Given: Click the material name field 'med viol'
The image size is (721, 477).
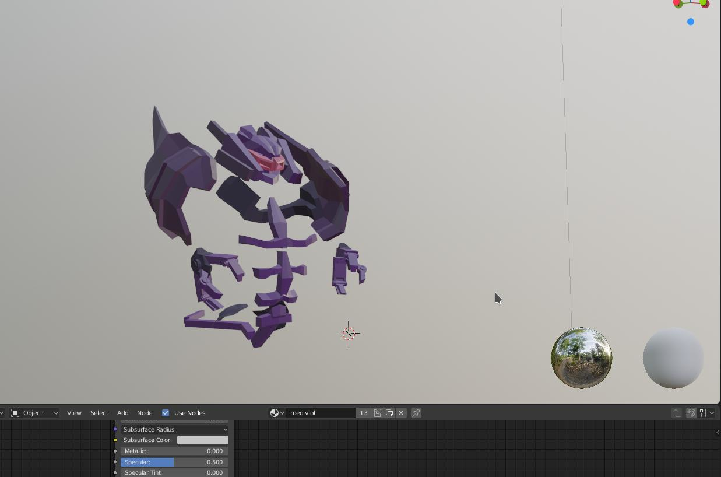Looking at the screenshot, I should 321,413.
